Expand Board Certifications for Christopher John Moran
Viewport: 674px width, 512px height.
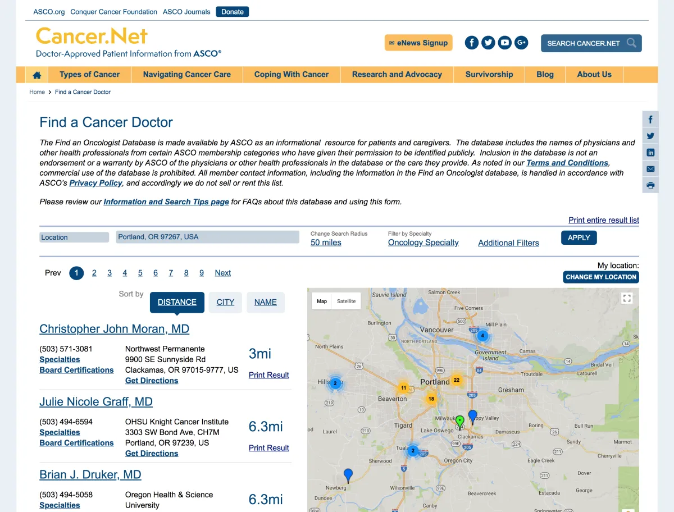pyautogui.click(x=76, y=370)
